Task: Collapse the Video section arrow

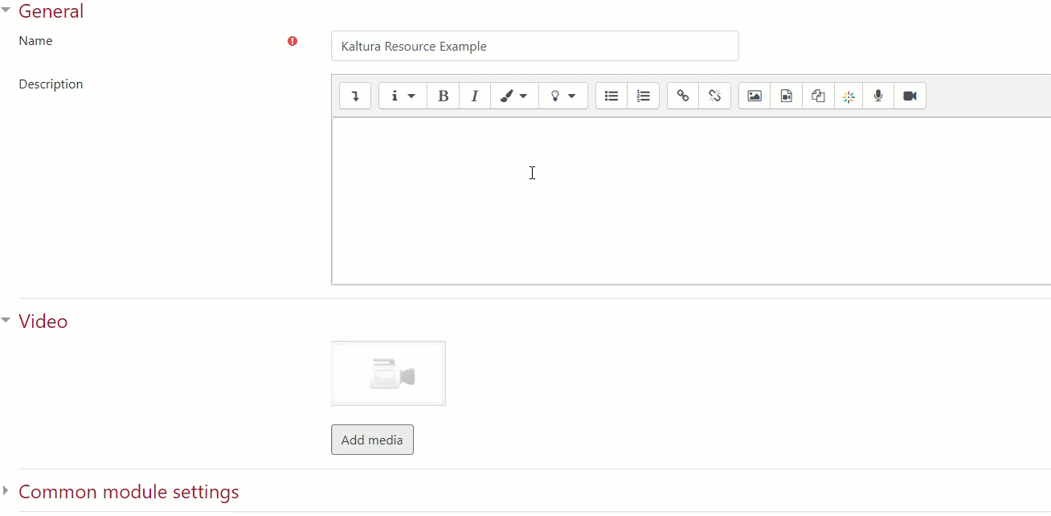Action: tap(6, 321)
